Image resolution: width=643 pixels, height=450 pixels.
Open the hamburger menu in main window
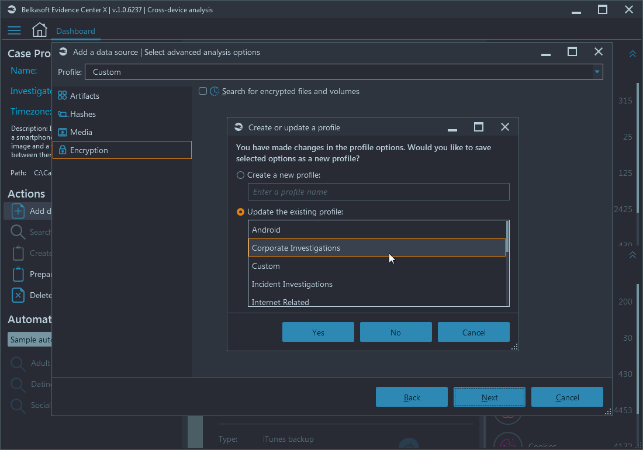point(14,30)
